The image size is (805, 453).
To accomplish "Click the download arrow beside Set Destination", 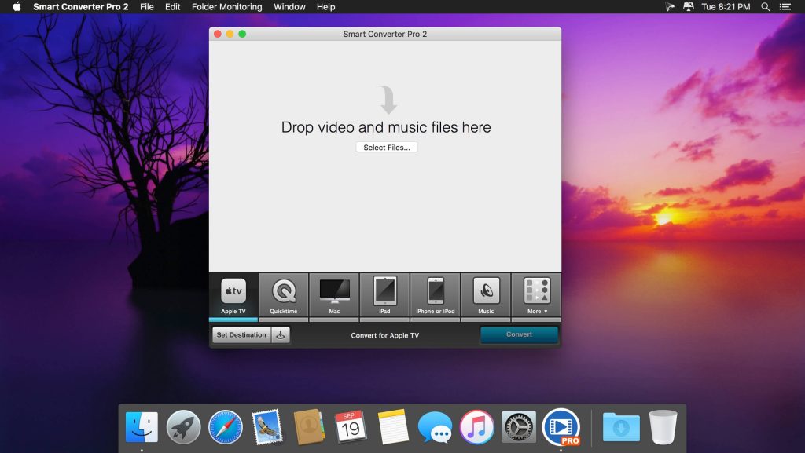I will (281, 335).
